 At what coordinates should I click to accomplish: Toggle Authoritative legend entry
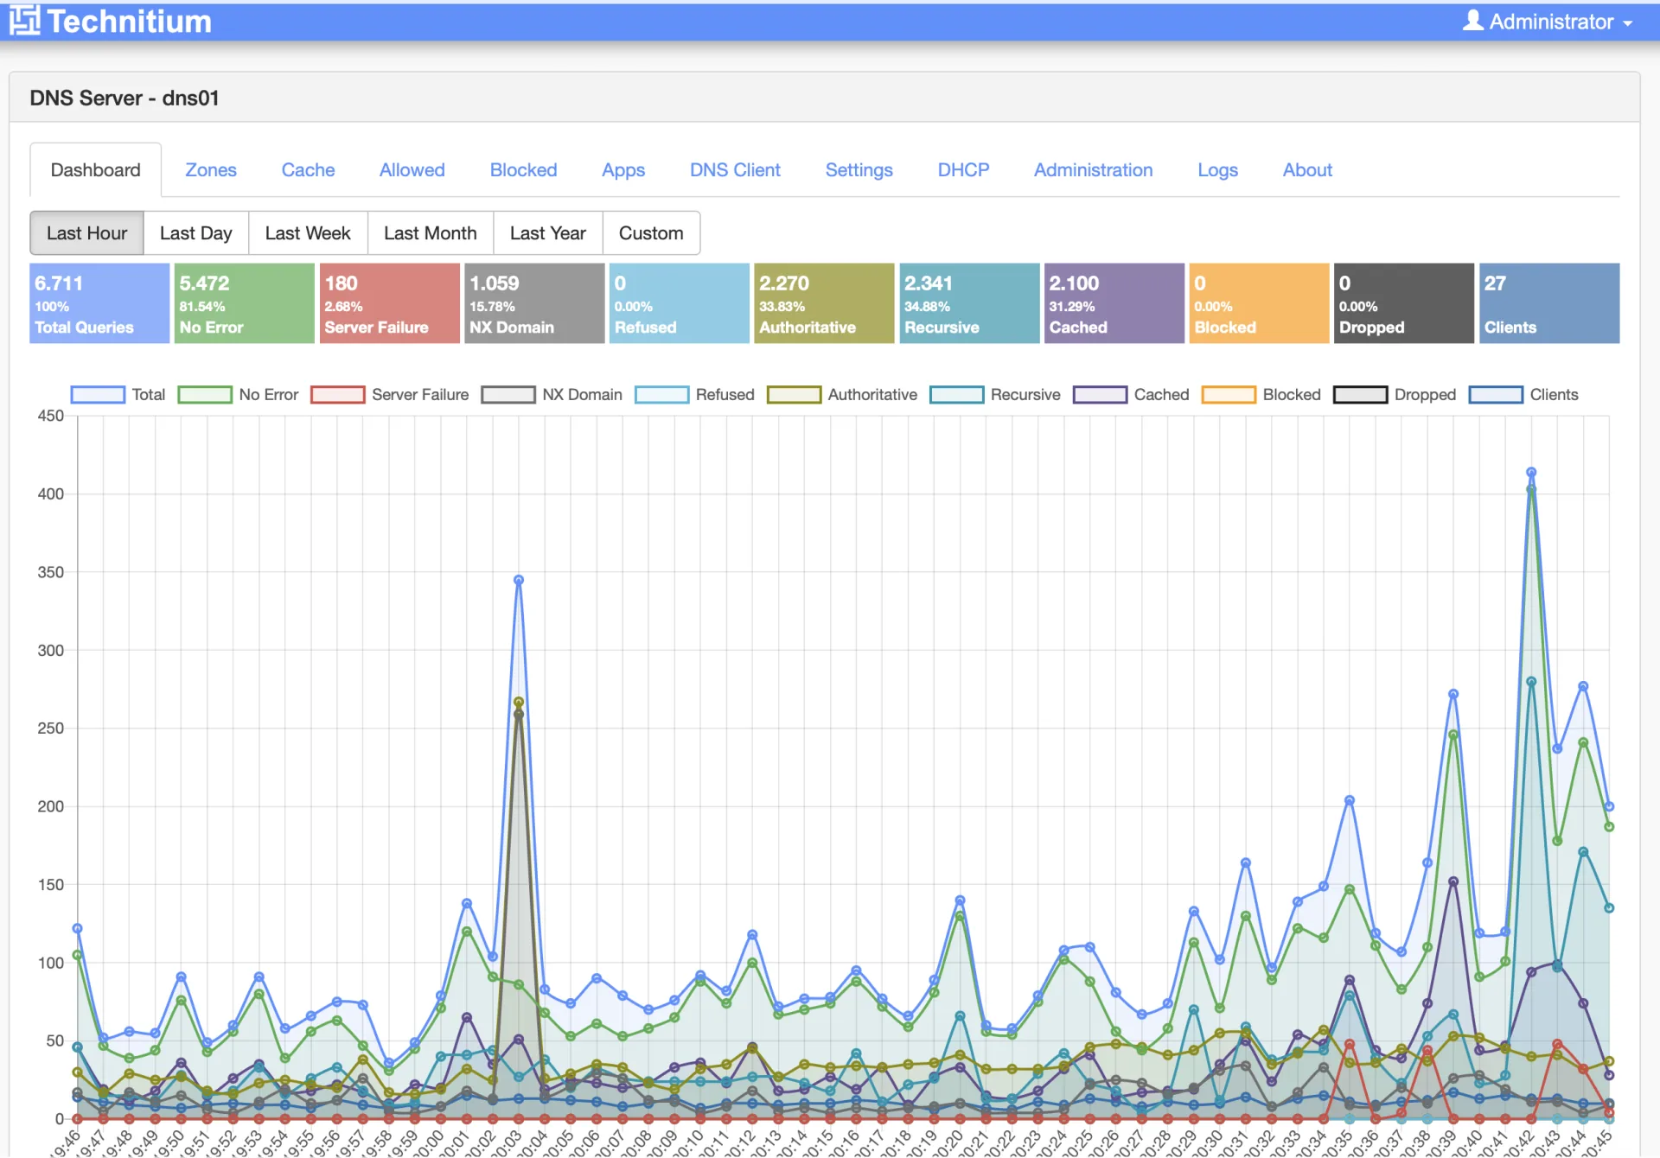[x=842, y=395]
